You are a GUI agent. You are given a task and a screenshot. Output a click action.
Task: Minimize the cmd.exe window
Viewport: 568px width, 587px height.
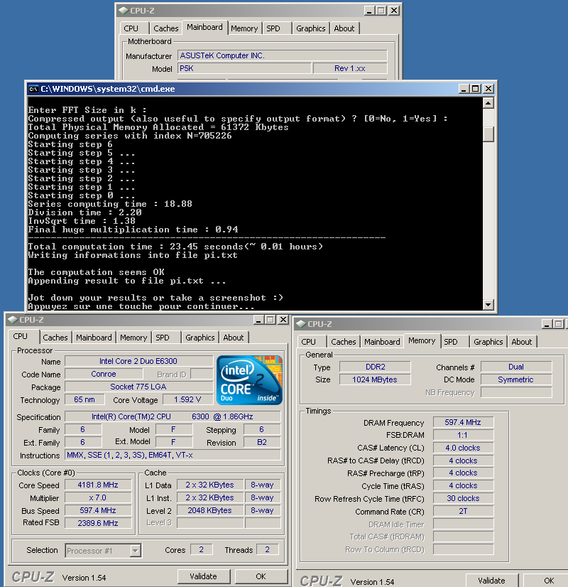point(464,89)
